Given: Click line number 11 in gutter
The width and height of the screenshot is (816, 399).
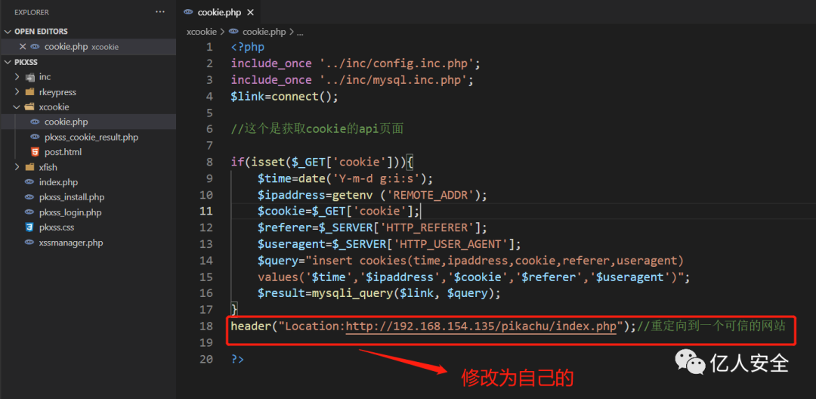Looking at the screenshot, I should 206,211.
